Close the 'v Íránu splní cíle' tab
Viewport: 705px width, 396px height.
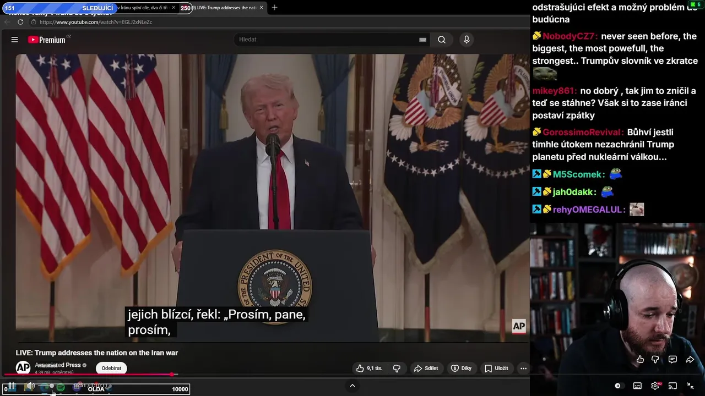click(x=173, y=8)
